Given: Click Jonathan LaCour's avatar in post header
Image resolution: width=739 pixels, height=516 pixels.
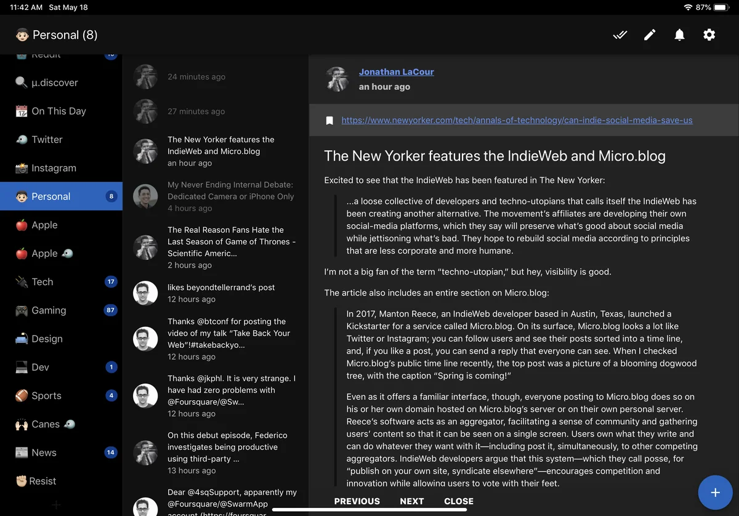Looking at the screenshot, I should pos(337,79).
